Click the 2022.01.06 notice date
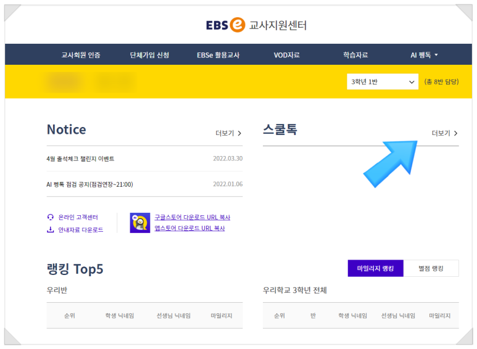Image resolution: width=477 pixels, height=349 pixels. [228, 184]
